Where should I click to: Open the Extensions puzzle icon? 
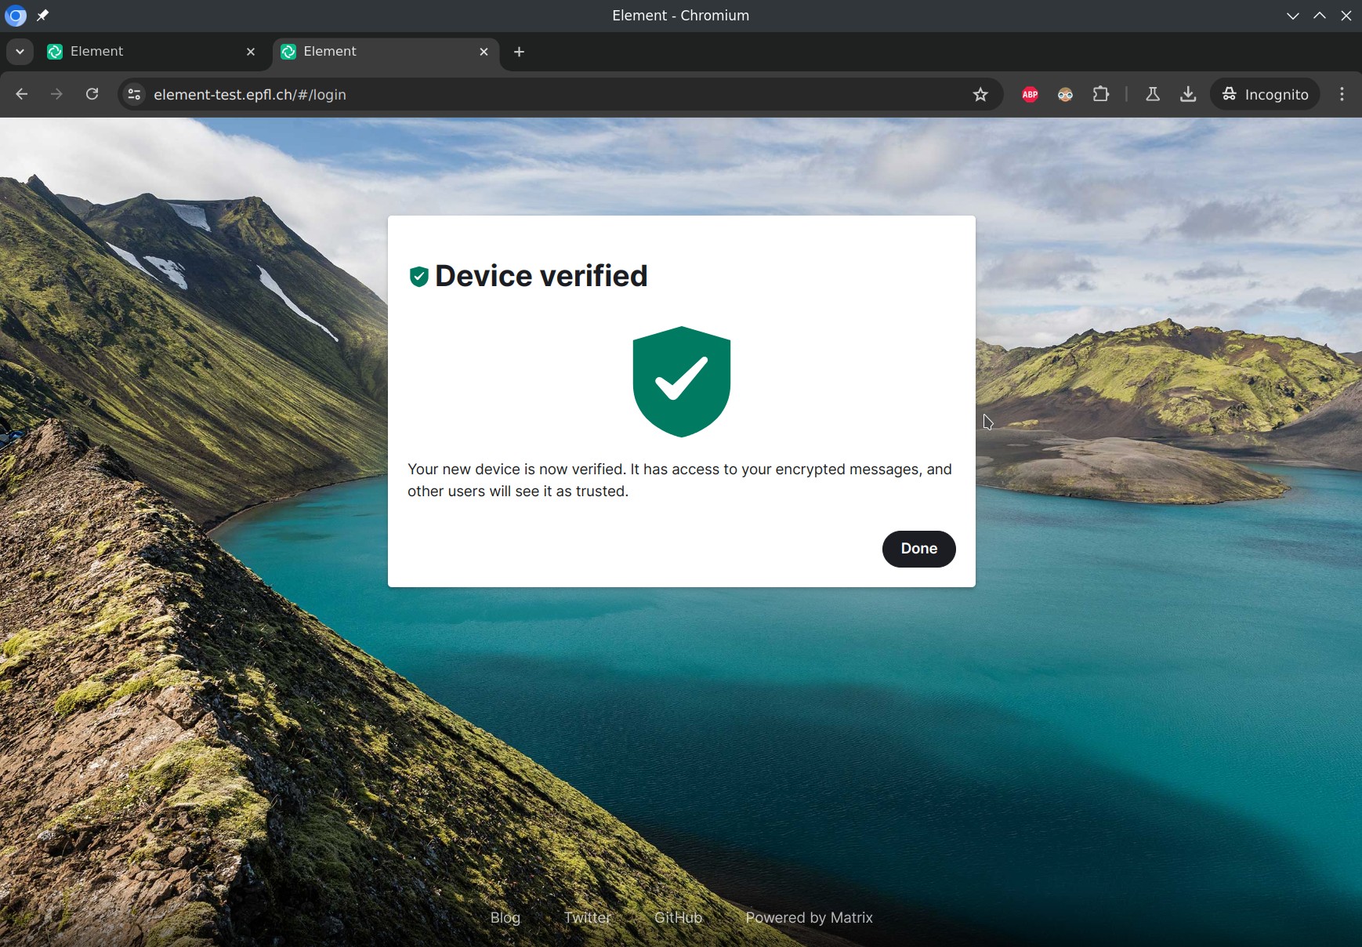click(1101, 94)
